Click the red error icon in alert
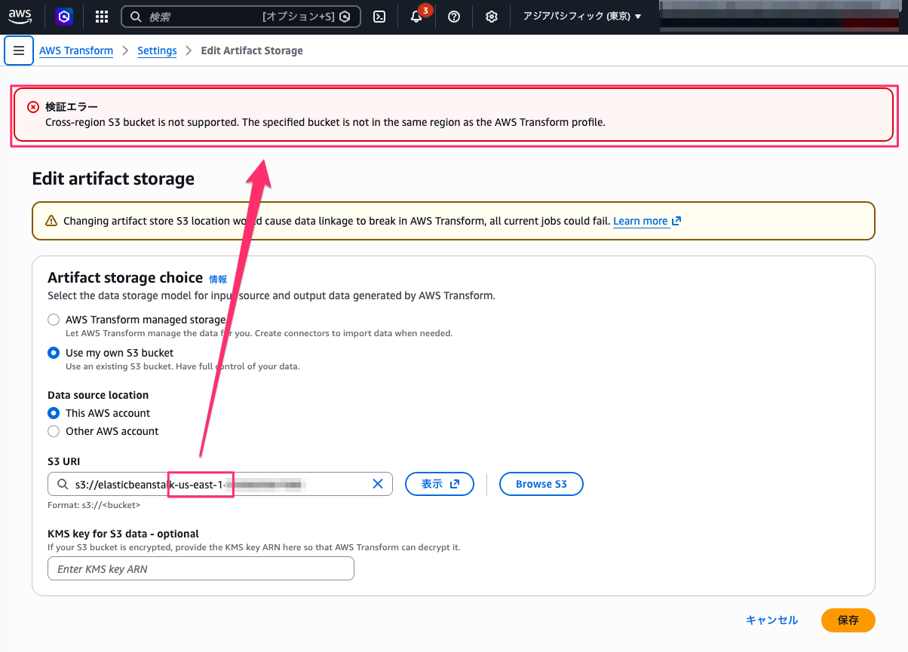This screenshot has height=652, width=908. point(33,107)
